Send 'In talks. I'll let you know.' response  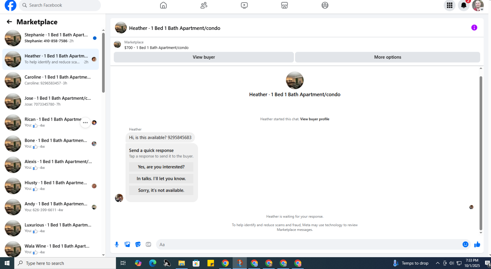(161, 178)
